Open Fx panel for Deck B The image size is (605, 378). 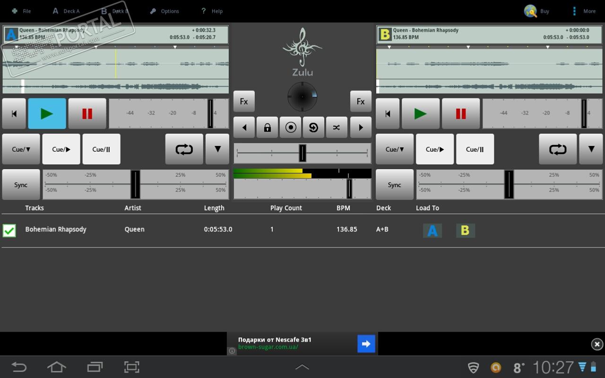click(x=361, y=102)
